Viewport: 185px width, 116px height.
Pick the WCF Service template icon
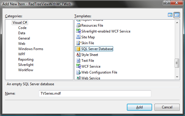coord(78,66)
